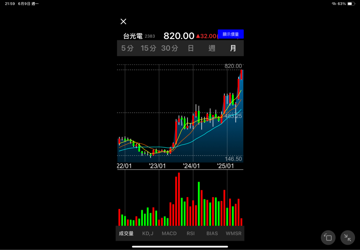
Task: Select the 日 daily chart tab
Action: pos(191,48)
